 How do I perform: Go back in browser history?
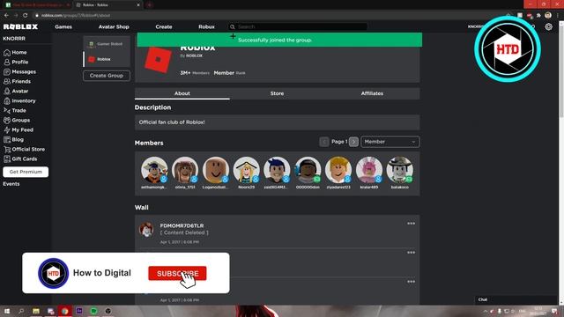(x=6, y=16)
